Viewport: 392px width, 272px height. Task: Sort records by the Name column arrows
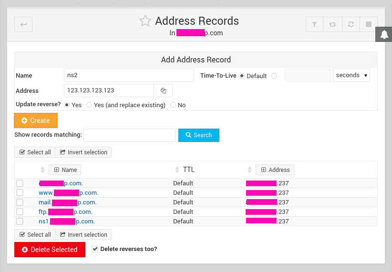[x=42, y=170]
